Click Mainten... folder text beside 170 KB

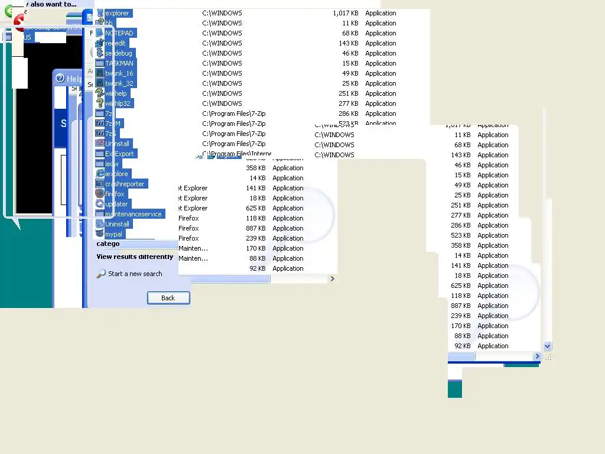tap(193, 248)
